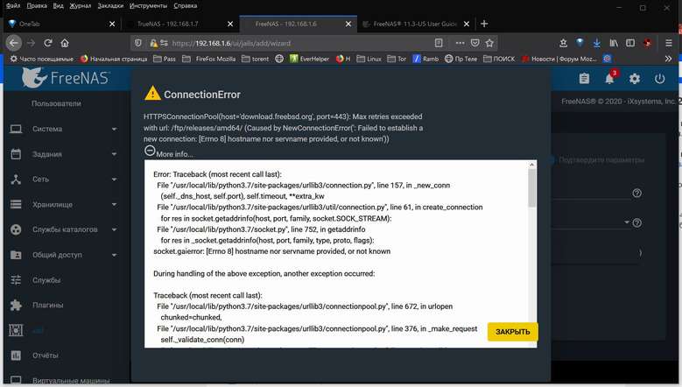The width and height of the screenshot is (682, 387).
Task: Open the Часто посещаемые bookmark
Action: click(42, 59)
